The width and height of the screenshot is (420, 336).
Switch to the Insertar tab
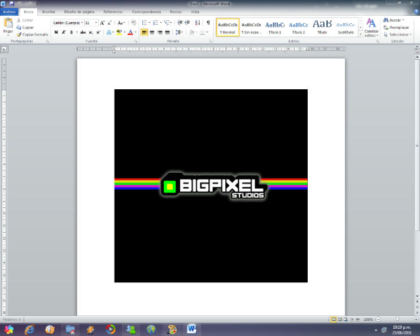[x=49, y=12]
